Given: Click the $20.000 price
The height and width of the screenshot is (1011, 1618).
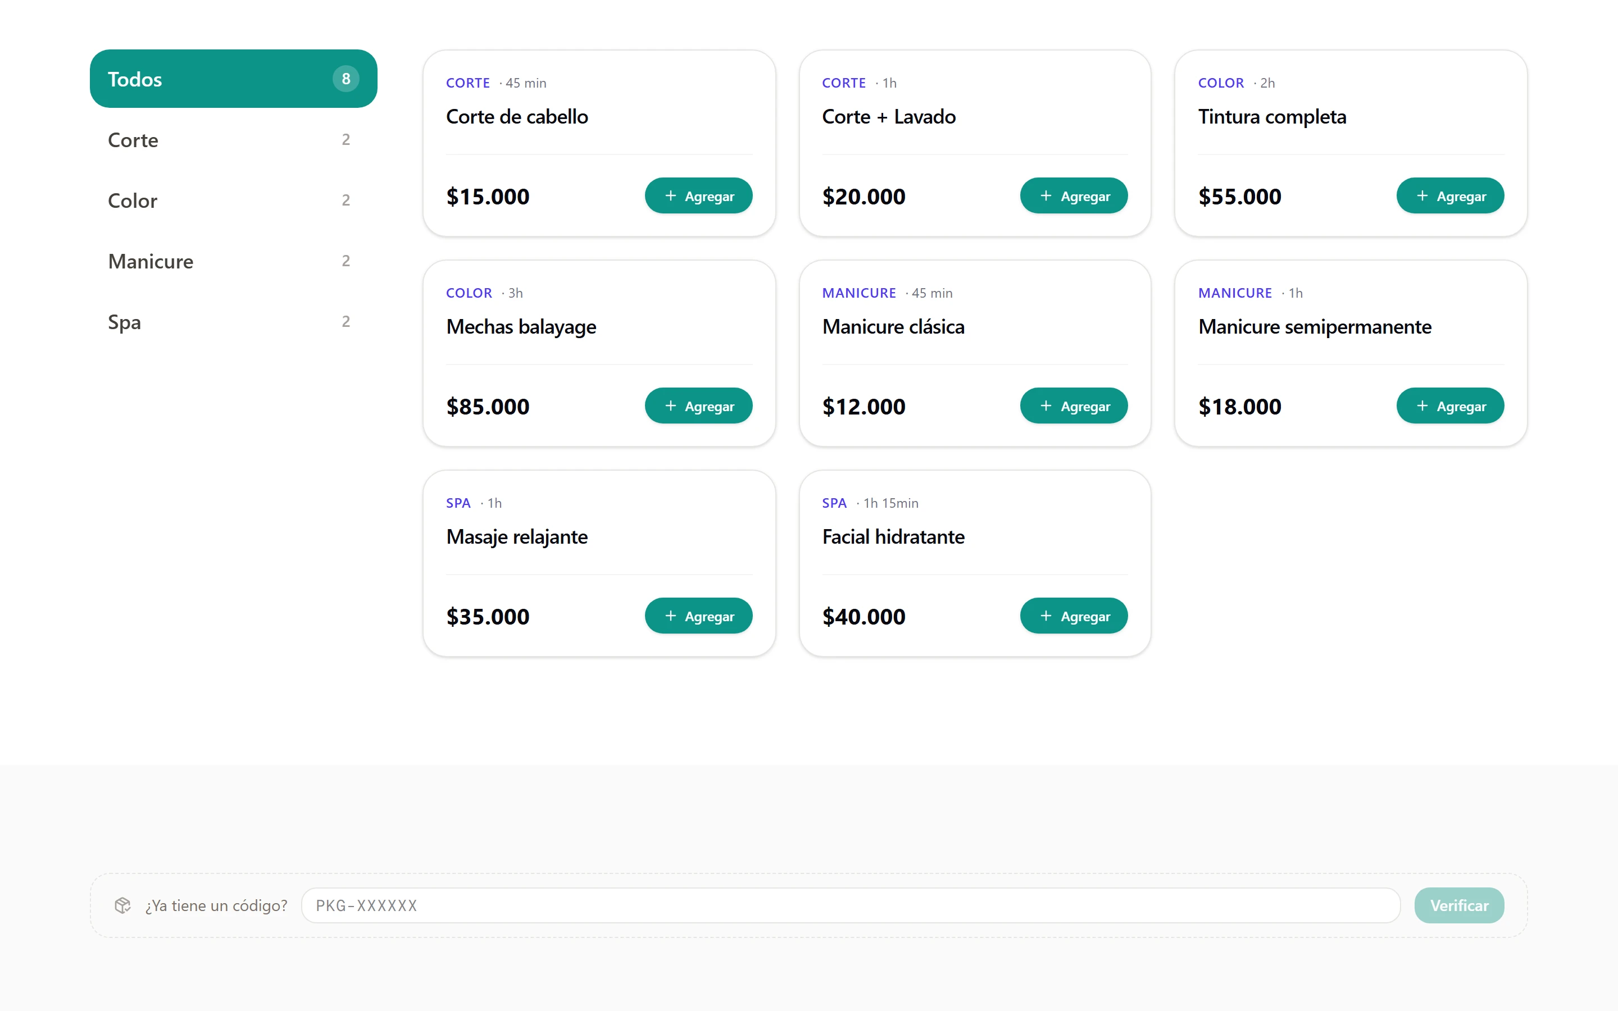Looking at the screenshot, I should (863, 197).
